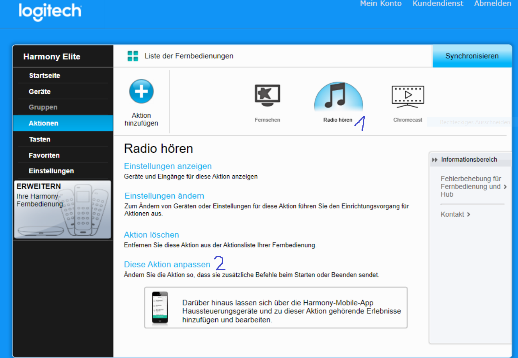518x358 pixels.
Task: Click the Aktion löschen link
Action: click(151, 235)
